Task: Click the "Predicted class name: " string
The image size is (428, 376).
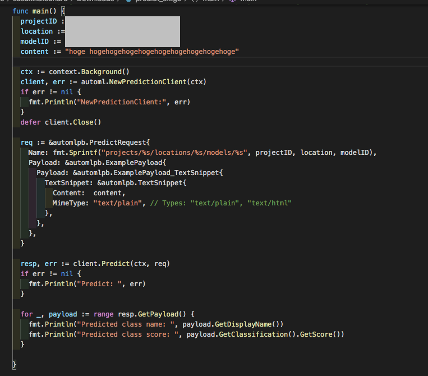Action: [x=126, y=324]
